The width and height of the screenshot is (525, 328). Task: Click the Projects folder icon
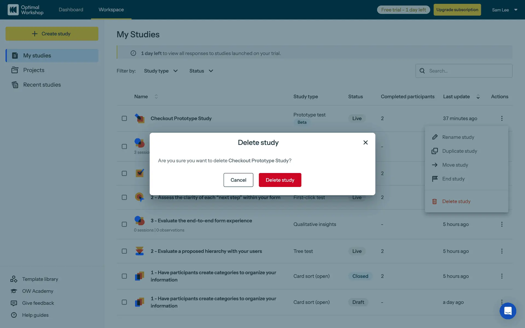(15, 70)
